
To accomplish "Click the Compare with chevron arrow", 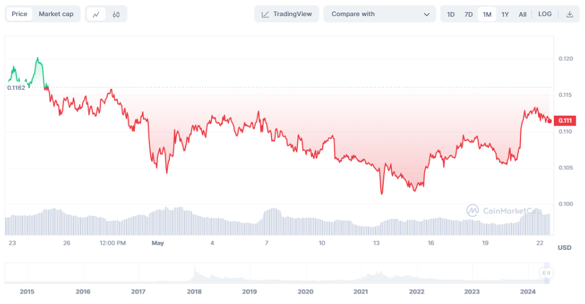I will (427, 14).
